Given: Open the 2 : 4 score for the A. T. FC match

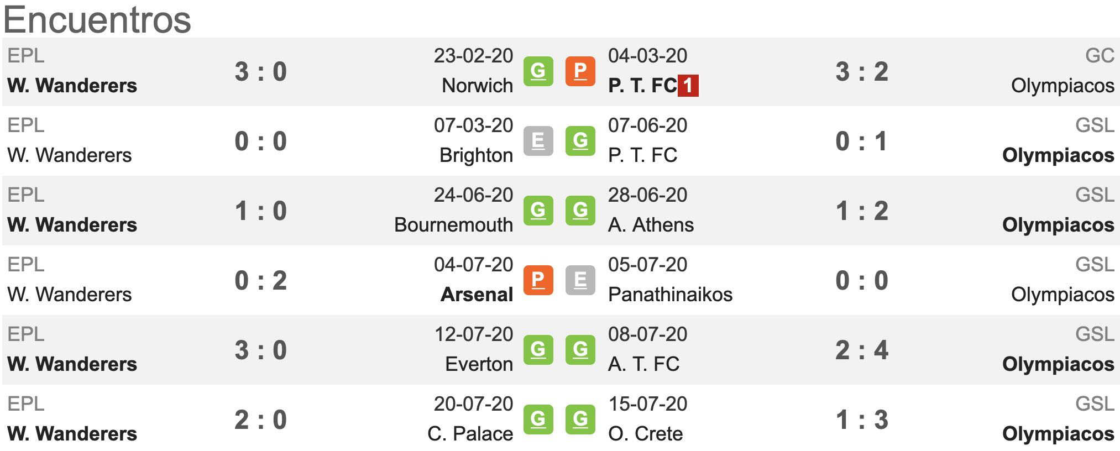Looking at the screenshot, I should coord(862,350).
